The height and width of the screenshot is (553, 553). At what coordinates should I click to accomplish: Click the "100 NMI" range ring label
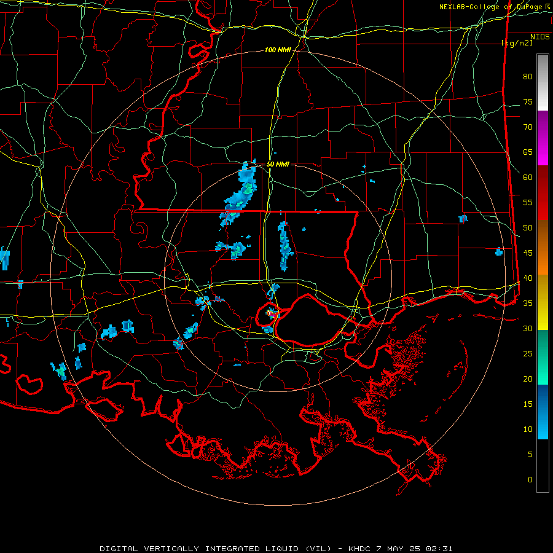(278, 50)
